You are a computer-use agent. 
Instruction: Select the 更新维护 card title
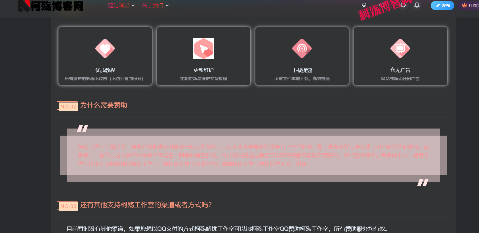[203, 70]
